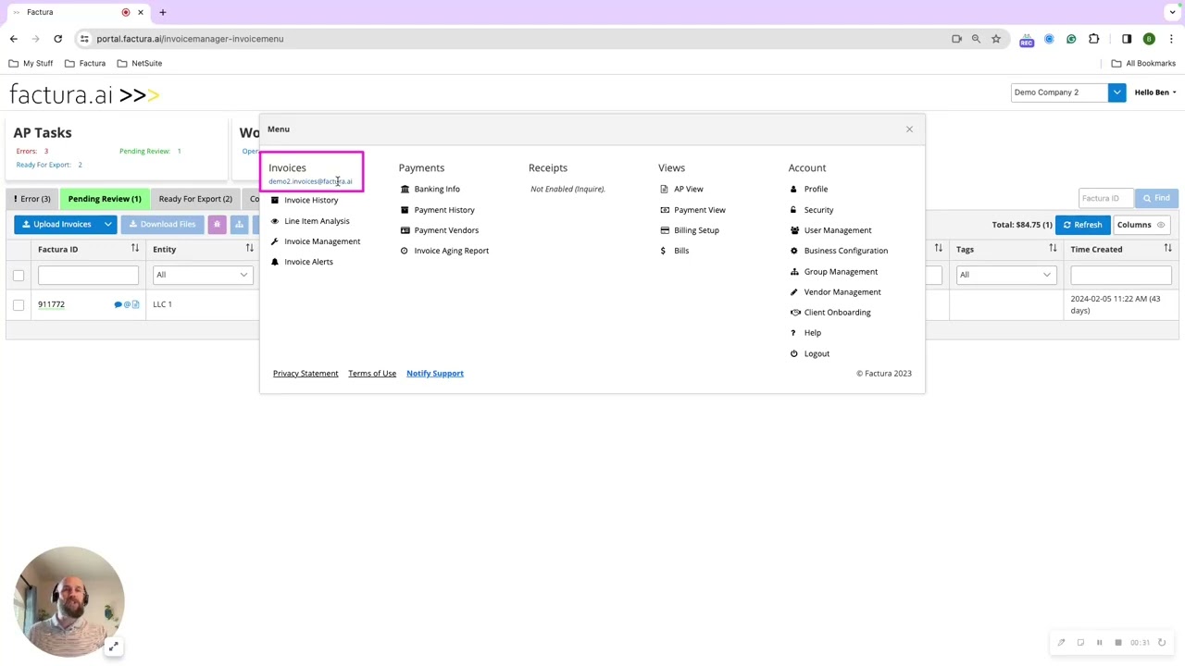The width and height of the screenshot is (1185, 666).
Task: Click the Invoice Aging Report clock icon
Action: (x=405, y=251)
